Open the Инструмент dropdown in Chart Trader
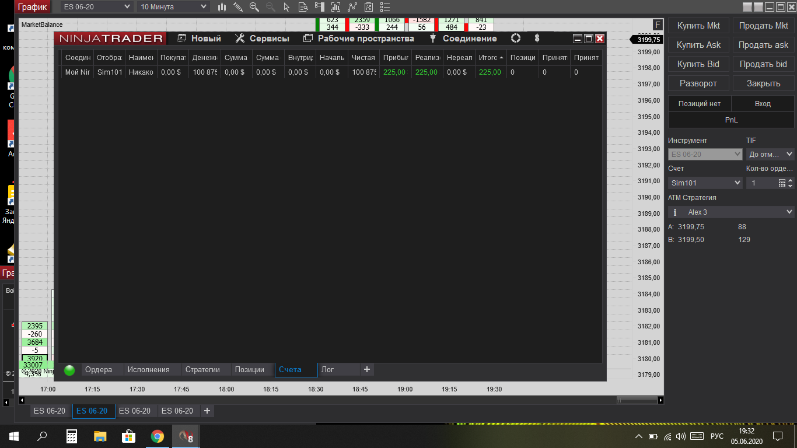This screenshot has height=448, width=797. point(705,155)
